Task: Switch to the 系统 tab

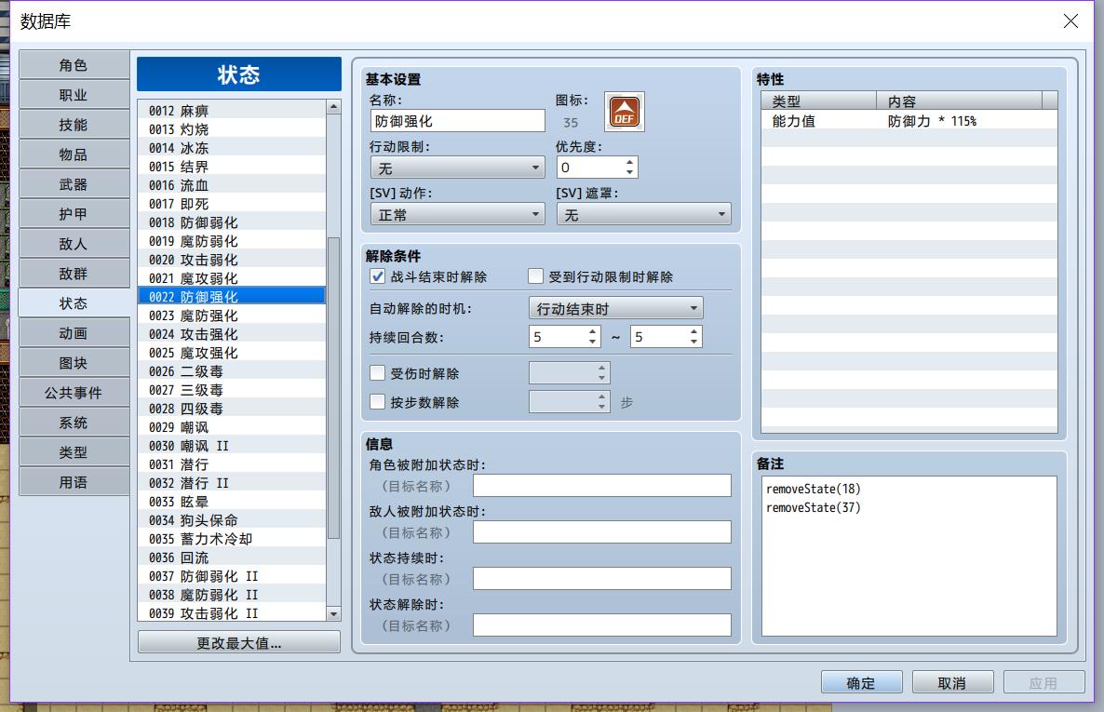Action: pos(74,423)
